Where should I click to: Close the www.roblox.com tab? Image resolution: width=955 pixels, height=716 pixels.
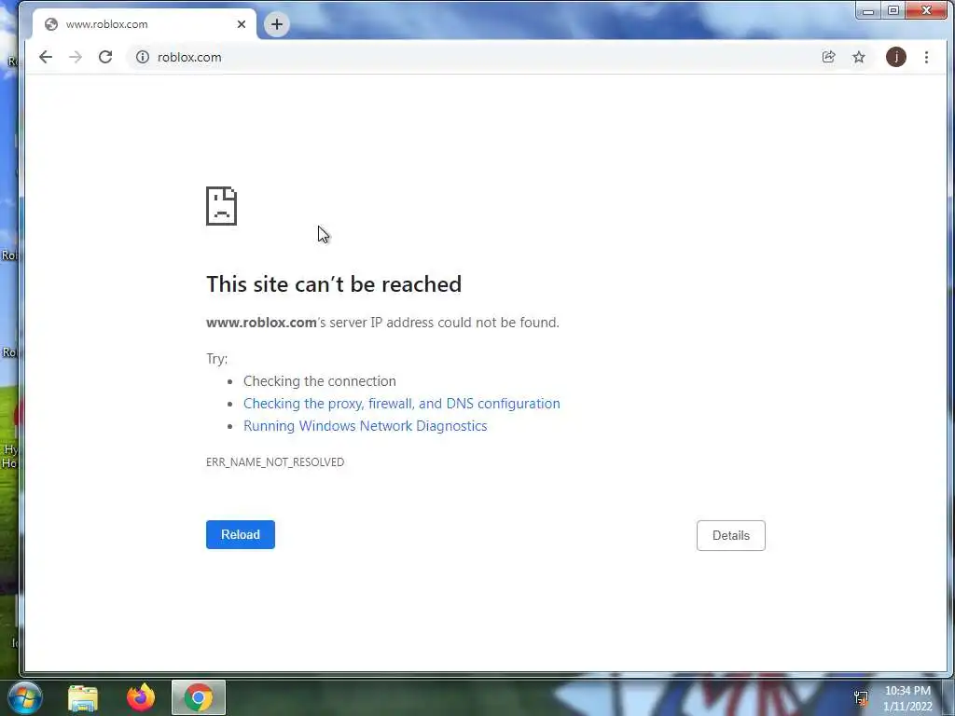[x=242, y=24]
